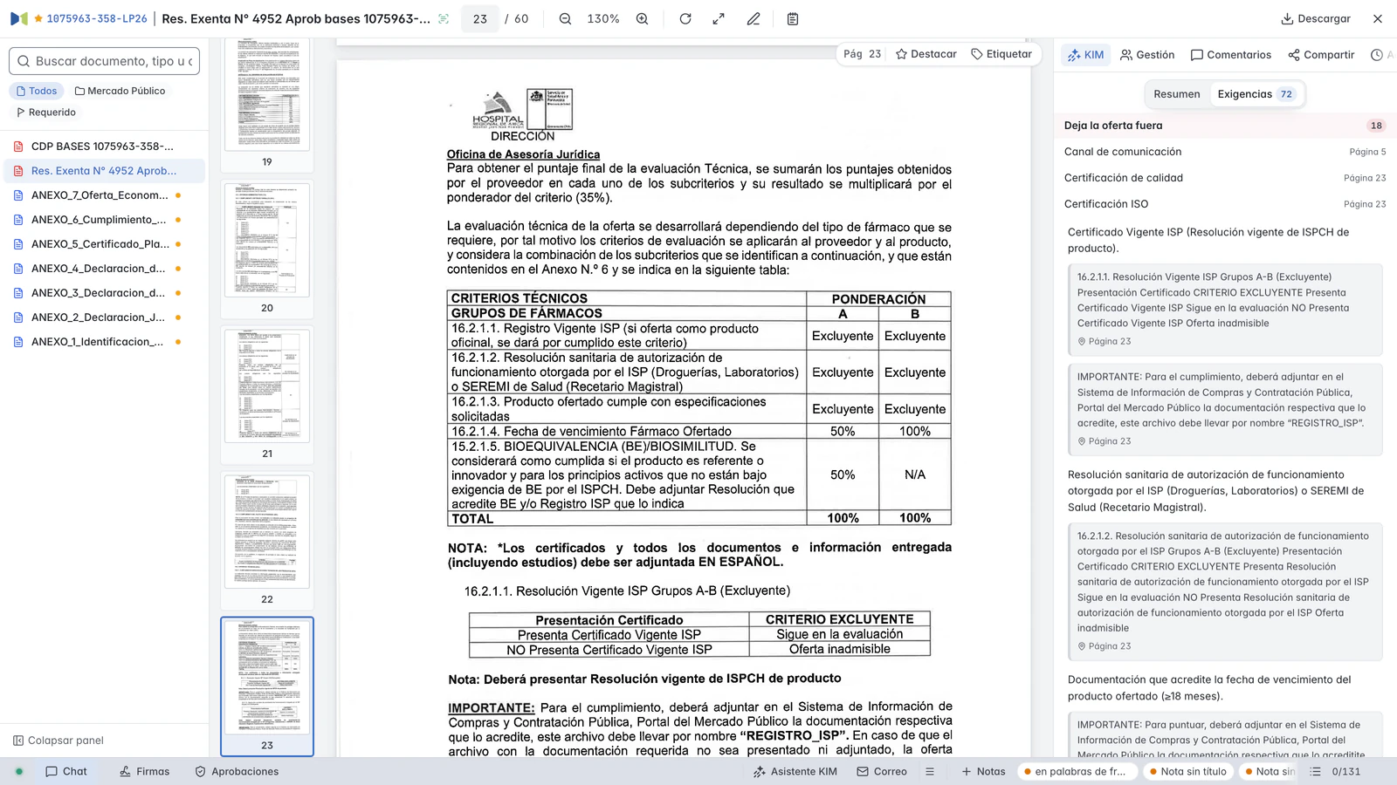Select the Exigencias 72 sub-tab
This screenshot has width=1397, height=785.
[x=1256, y=94]
